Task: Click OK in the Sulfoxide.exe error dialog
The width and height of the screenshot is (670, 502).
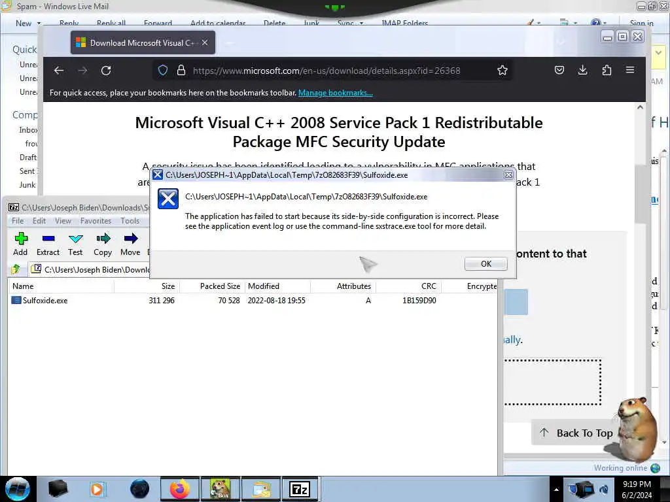Action: tap(486, 264)
